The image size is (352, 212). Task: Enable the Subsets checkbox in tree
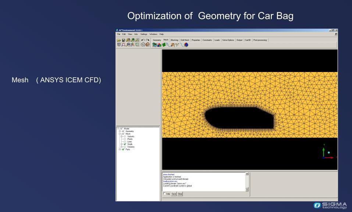point(125,136)
